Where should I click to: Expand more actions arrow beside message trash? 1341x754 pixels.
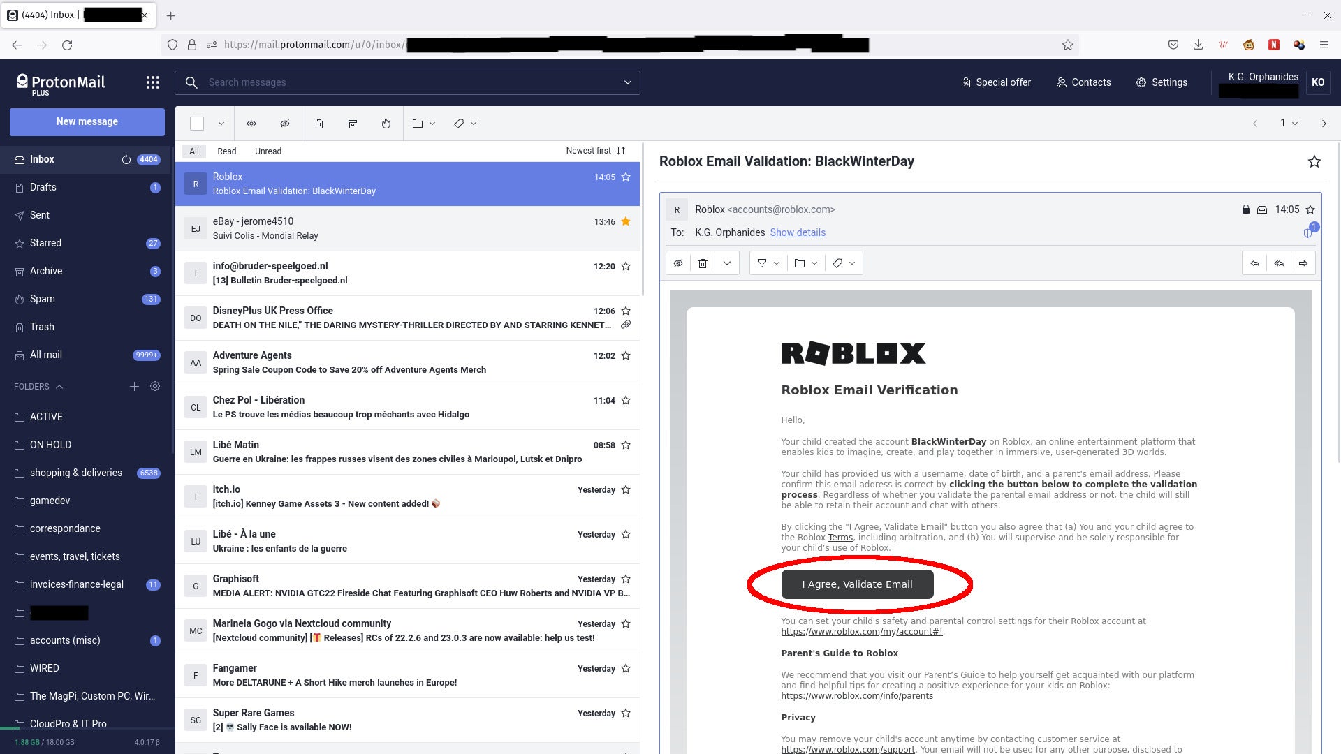[727, 263]
